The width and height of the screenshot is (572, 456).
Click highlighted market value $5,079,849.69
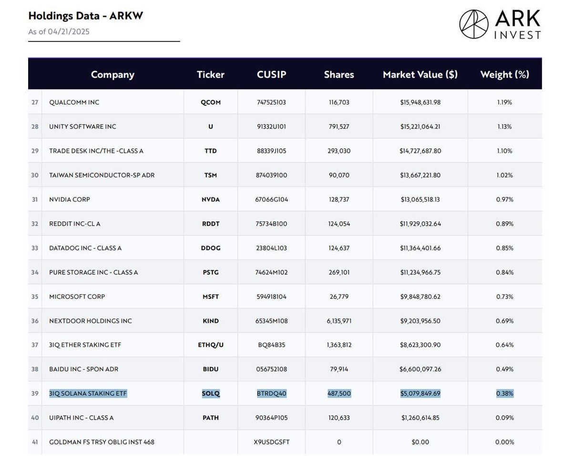pos(420,394)
